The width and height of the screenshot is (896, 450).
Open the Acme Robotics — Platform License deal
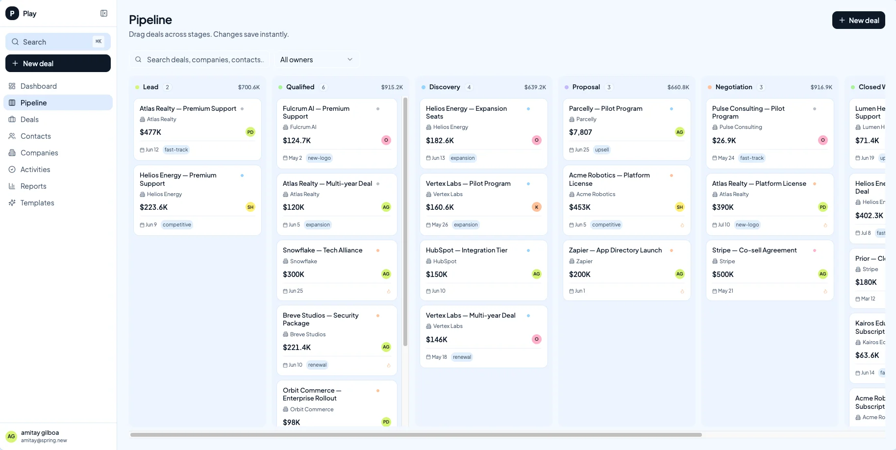point(627,200)
